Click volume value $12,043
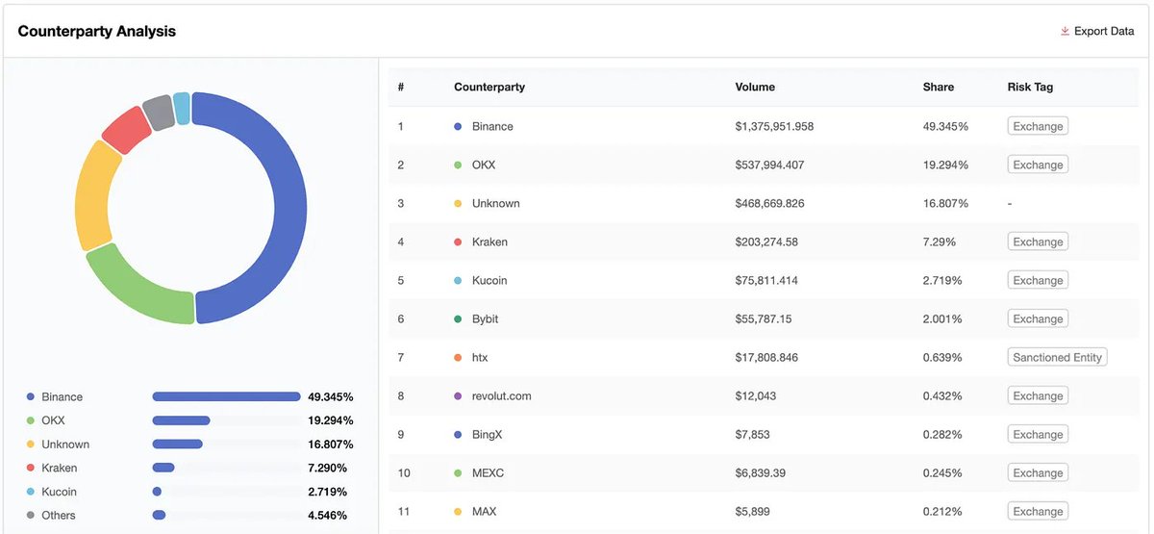Viewport: 1154px width, 534px height. click(x=756, y=395)
